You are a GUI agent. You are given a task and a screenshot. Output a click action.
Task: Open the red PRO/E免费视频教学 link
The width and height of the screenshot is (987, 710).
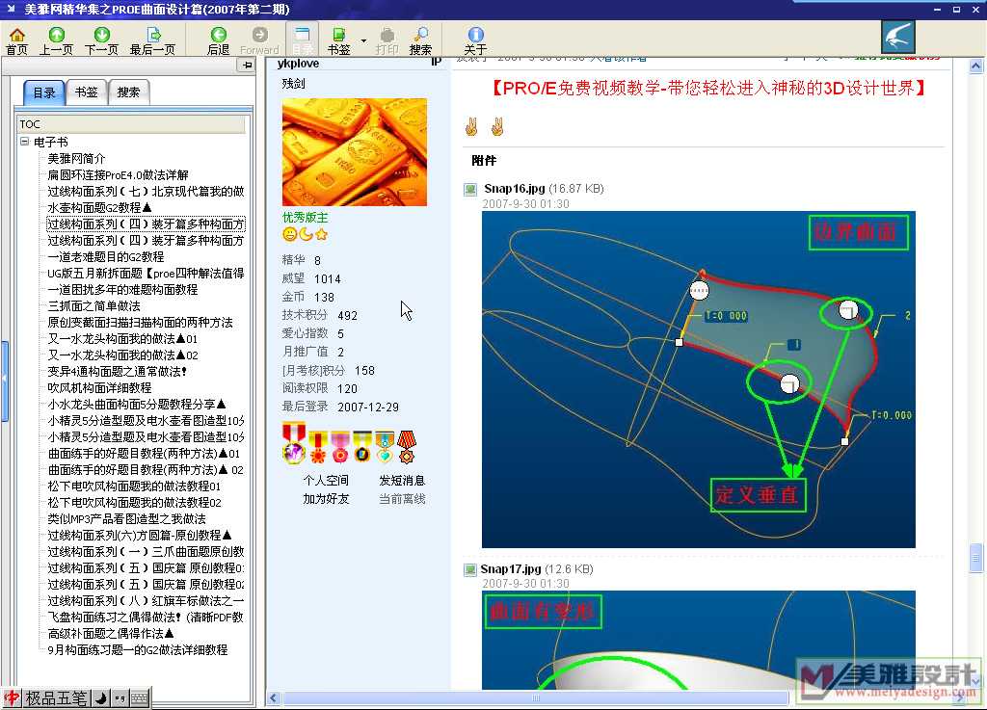(x=708, y=88)
